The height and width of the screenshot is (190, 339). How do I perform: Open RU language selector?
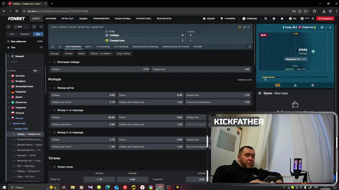click(x=292, y=18)
